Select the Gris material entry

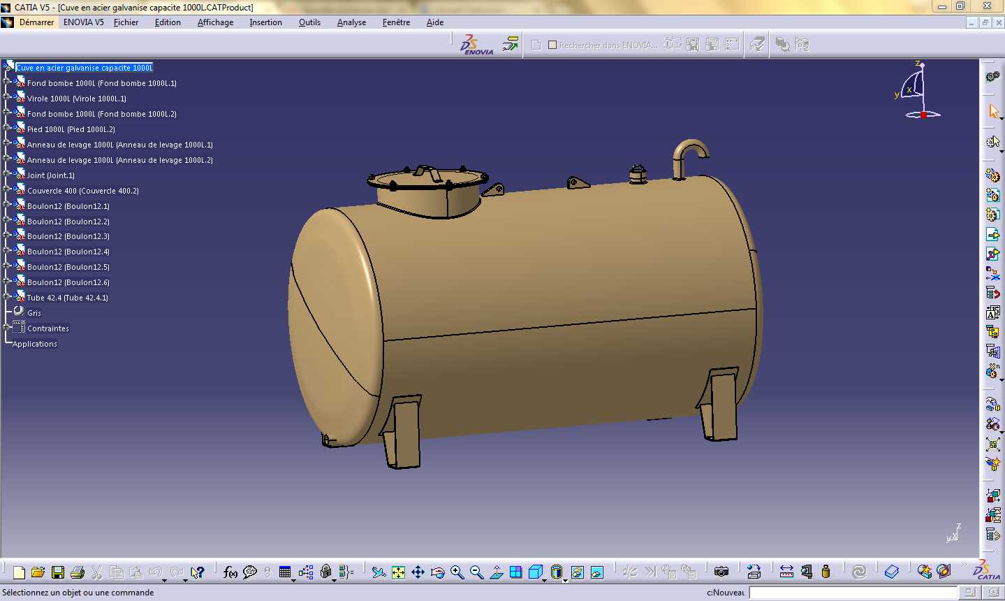(34, 313)
